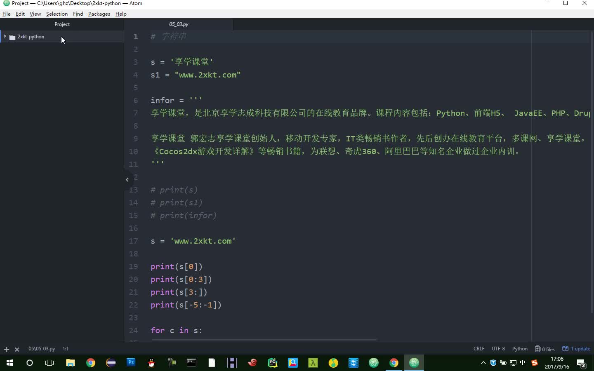594x371 pixels.
Task: Click the add-pane plus icon bottom left
Action: pyautogui.click(x=6, y=350)
